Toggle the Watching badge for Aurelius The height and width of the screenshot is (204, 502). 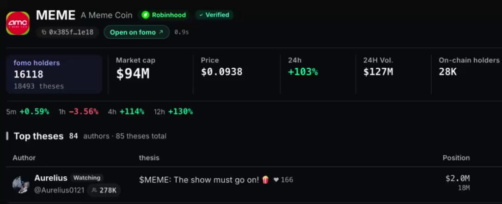click(x=87, y=178)
